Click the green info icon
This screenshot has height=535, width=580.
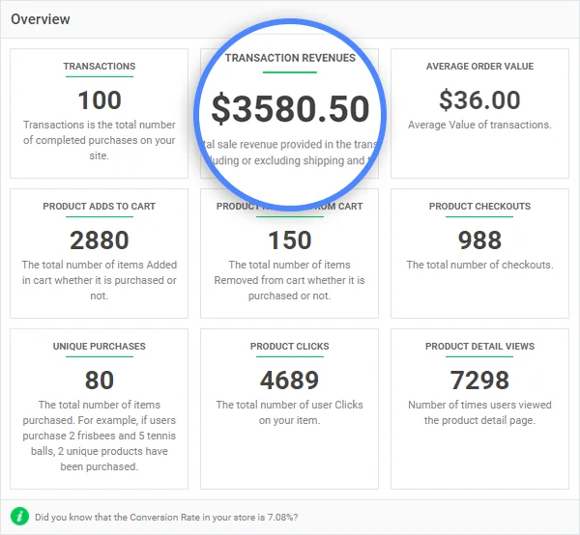[20, 517]
